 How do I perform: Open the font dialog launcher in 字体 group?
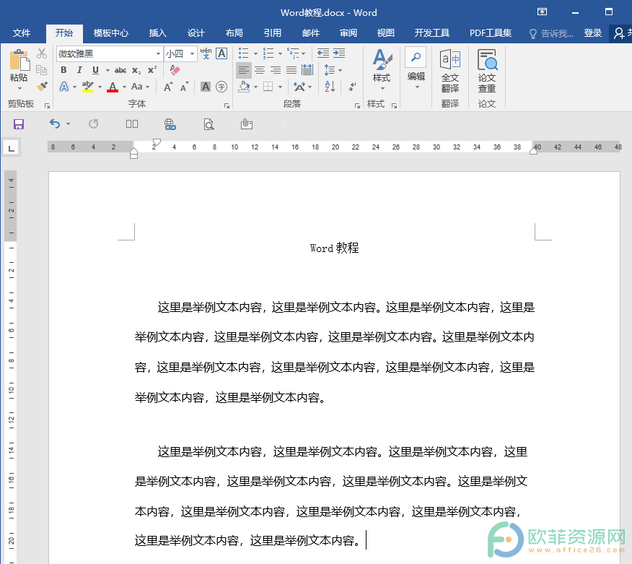pyautogui.click(x=227, y=105)
